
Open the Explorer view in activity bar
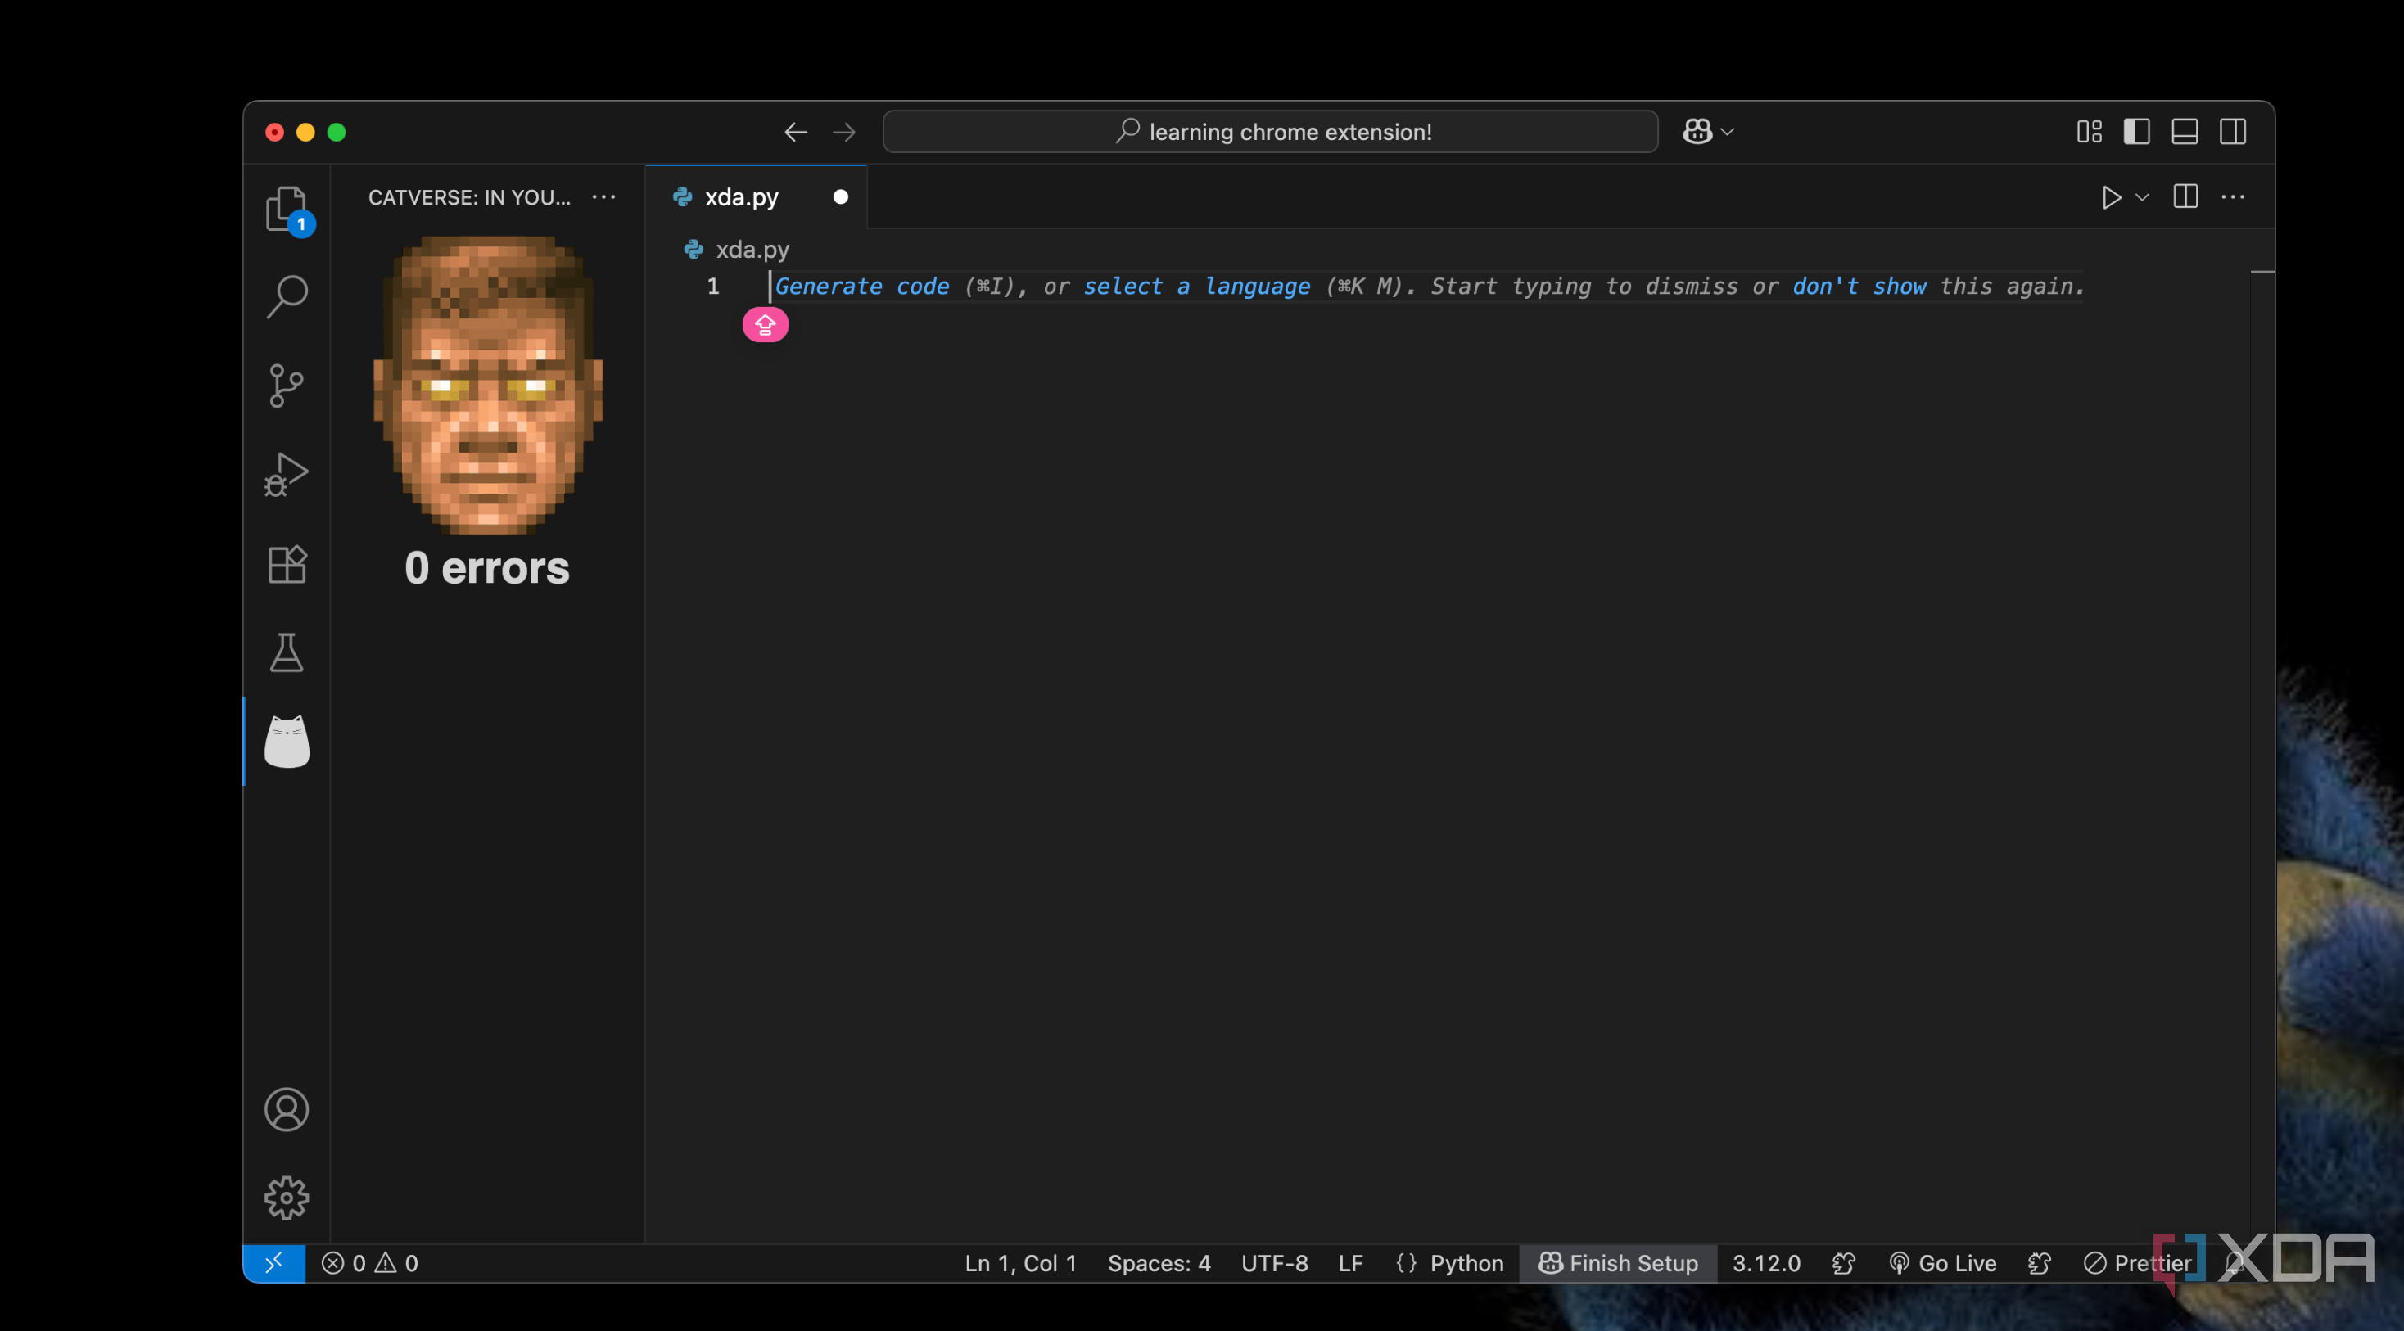287,209
